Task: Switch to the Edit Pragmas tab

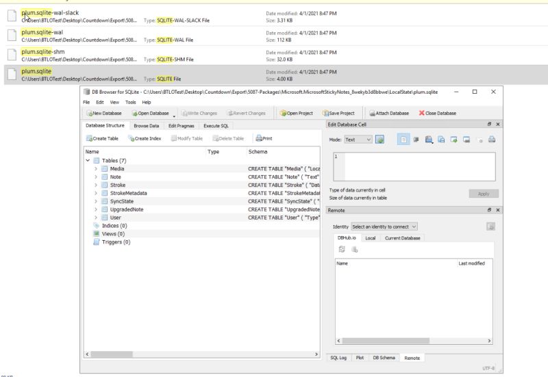Action: point(181,126)
